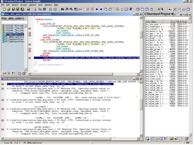This screenshot has width=194, height=145.
Task: Click the symbol type filter icon
Action: click(x=14, y=73)
